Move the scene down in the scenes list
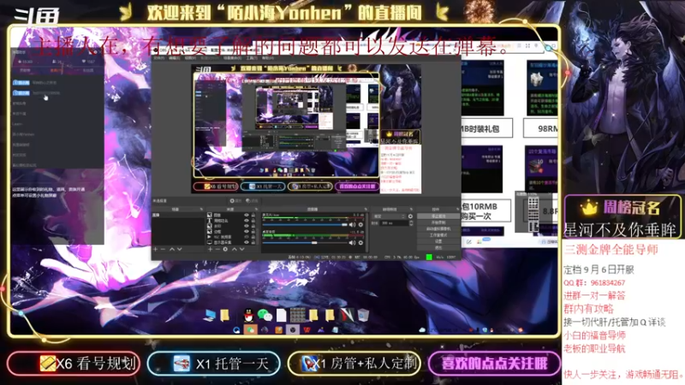This screenshot has width=685, height=385. (x=180, y=249)
